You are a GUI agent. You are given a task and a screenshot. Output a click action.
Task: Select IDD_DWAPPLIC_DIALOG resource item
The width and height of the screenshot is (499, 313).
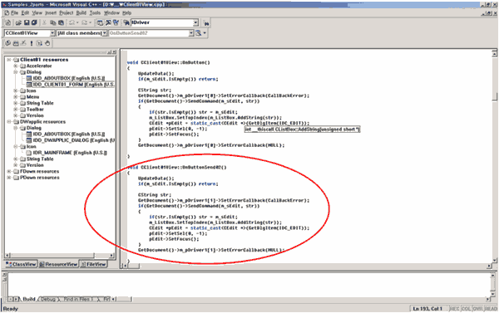(71, 140)
